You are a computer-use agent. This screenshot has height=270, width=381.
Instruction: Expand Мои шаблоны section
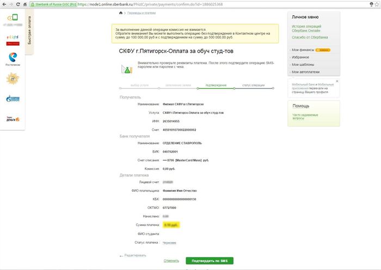click(x=303, y=65)
